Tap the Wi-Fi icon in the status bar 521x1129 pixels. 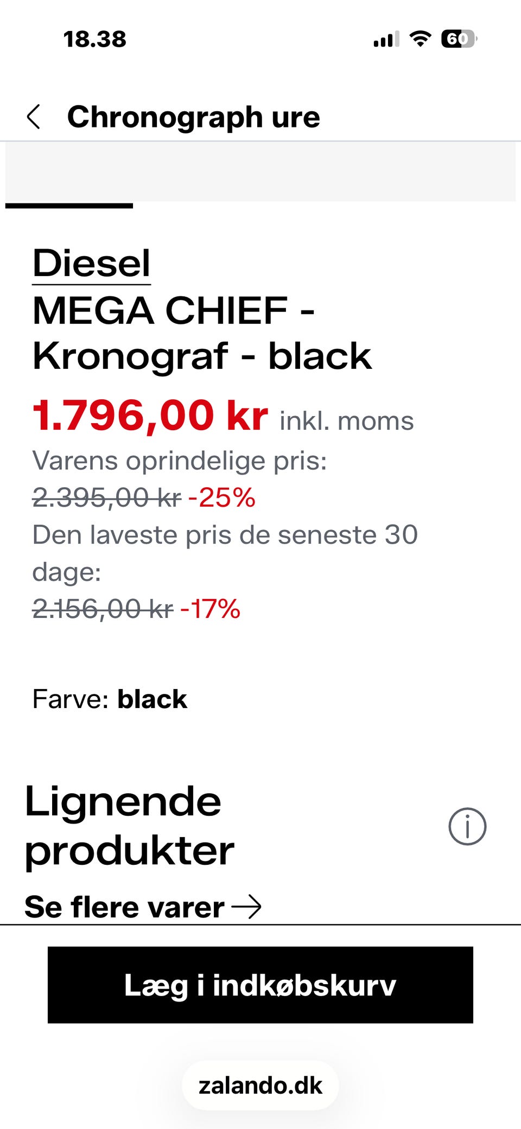[420, 39]
